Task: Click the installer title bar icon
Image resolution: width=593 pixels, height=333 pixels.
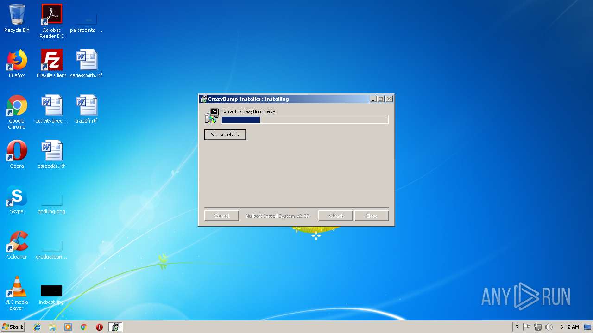Action: 203,99
